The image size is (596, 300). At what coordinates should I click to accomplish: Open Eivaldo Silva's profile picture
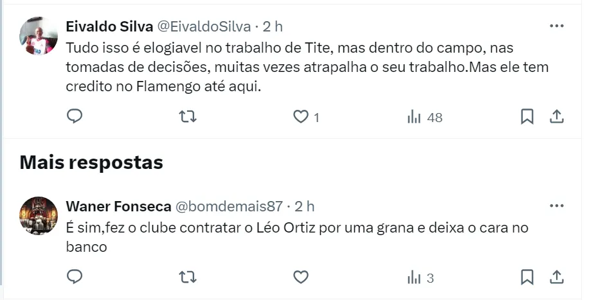39,36
